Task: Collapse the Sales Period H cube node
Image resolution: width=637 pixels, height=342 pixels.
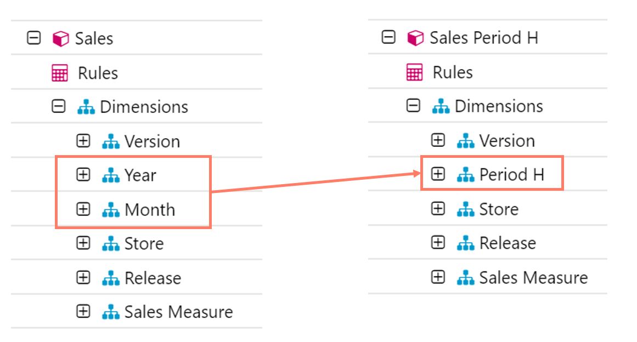Action: click(x=388, y=37)
